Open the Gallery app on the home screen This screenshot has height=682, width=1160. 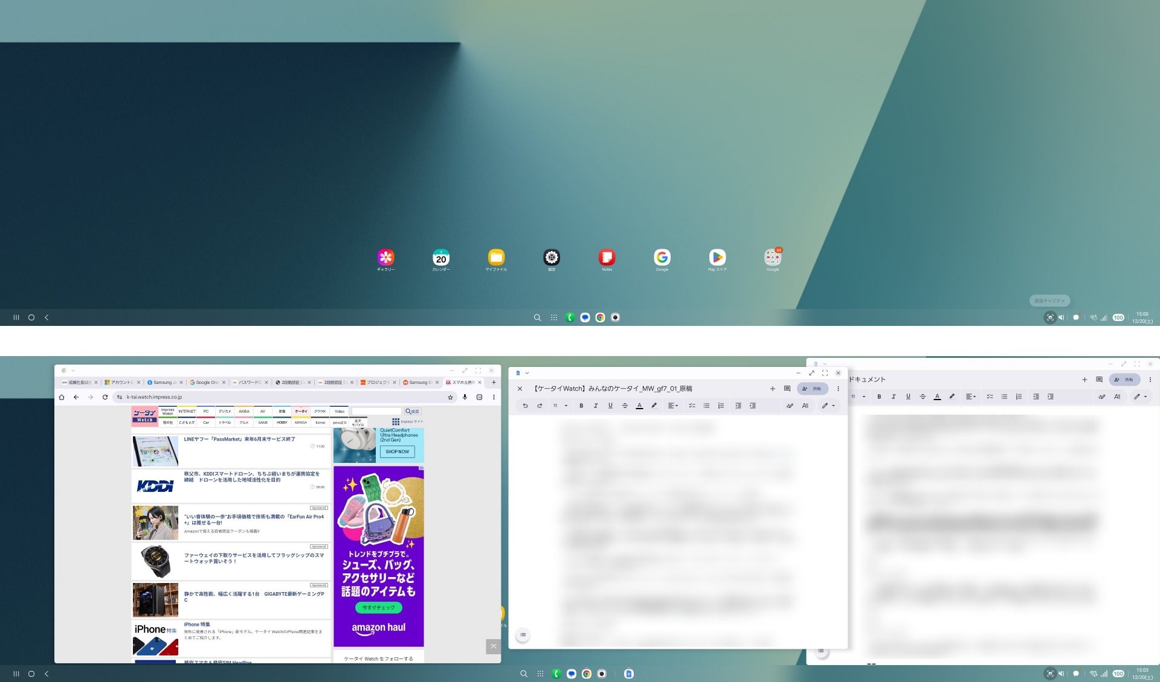(385, 258)
